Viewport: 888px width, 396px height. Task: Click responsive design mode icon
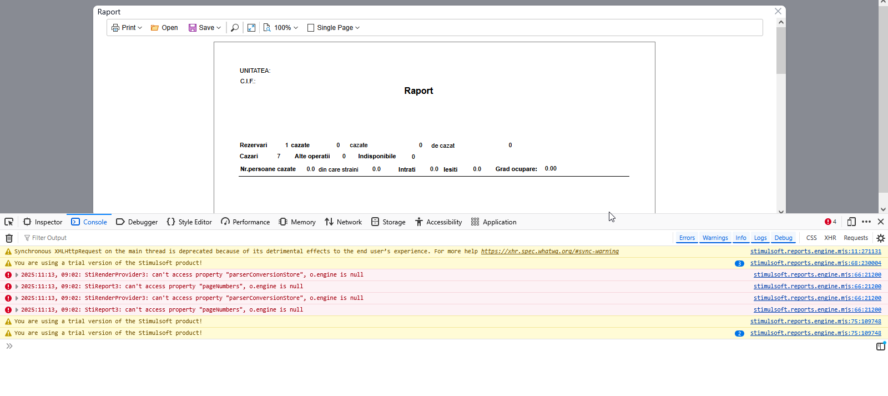(851, 222)
